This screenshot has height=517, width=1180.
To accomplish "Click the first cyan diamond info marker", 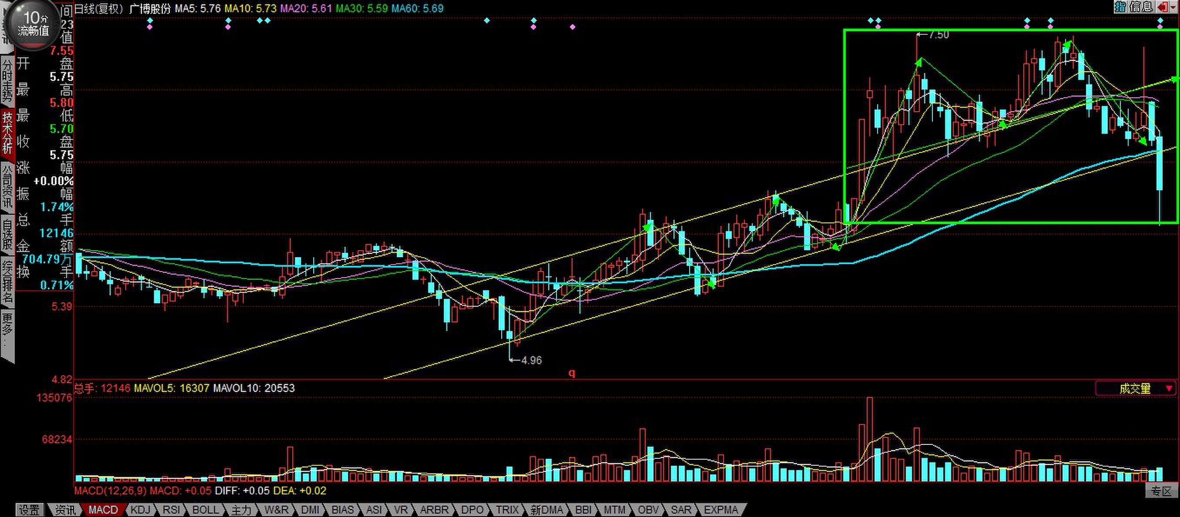I will [x=150, y=20].
